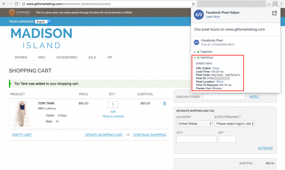Image resolution: width=285 pixels, height=170 pixels.
Task: Click Edit under quantity
Action: (113, 111)
